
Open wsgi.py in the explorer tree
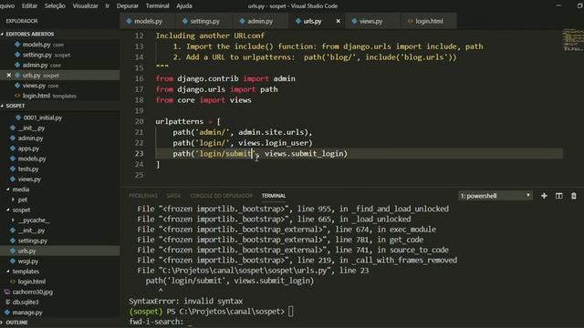tap(60, 261)
